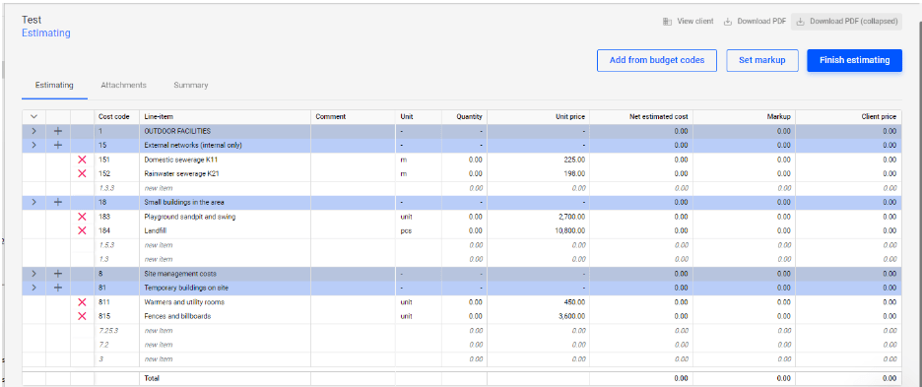922x387 pixels.
Task: Click the Comment column header
Action: (353, 116)
